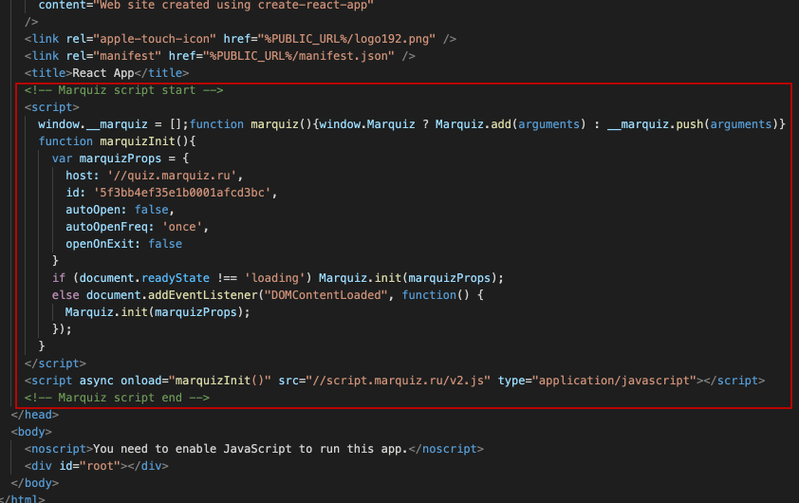
Task: Click 'document.addEventListener' on the else line
Action: click(172, 295)
